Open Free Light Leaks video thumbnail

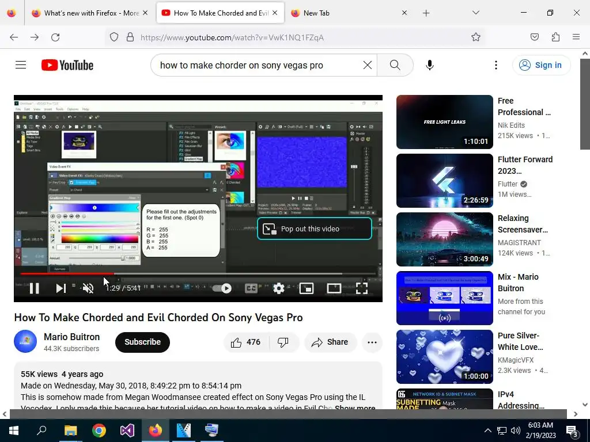444,122
